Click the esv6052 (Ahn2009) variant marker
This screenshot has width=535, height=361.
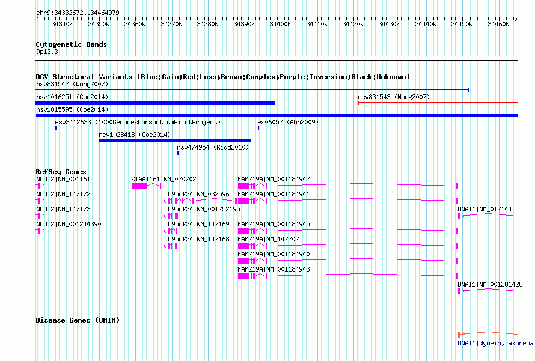click(258, 128)
